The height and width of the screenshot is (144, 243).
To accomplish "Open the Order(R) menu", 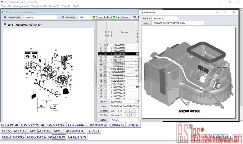I will click(66, 6).
